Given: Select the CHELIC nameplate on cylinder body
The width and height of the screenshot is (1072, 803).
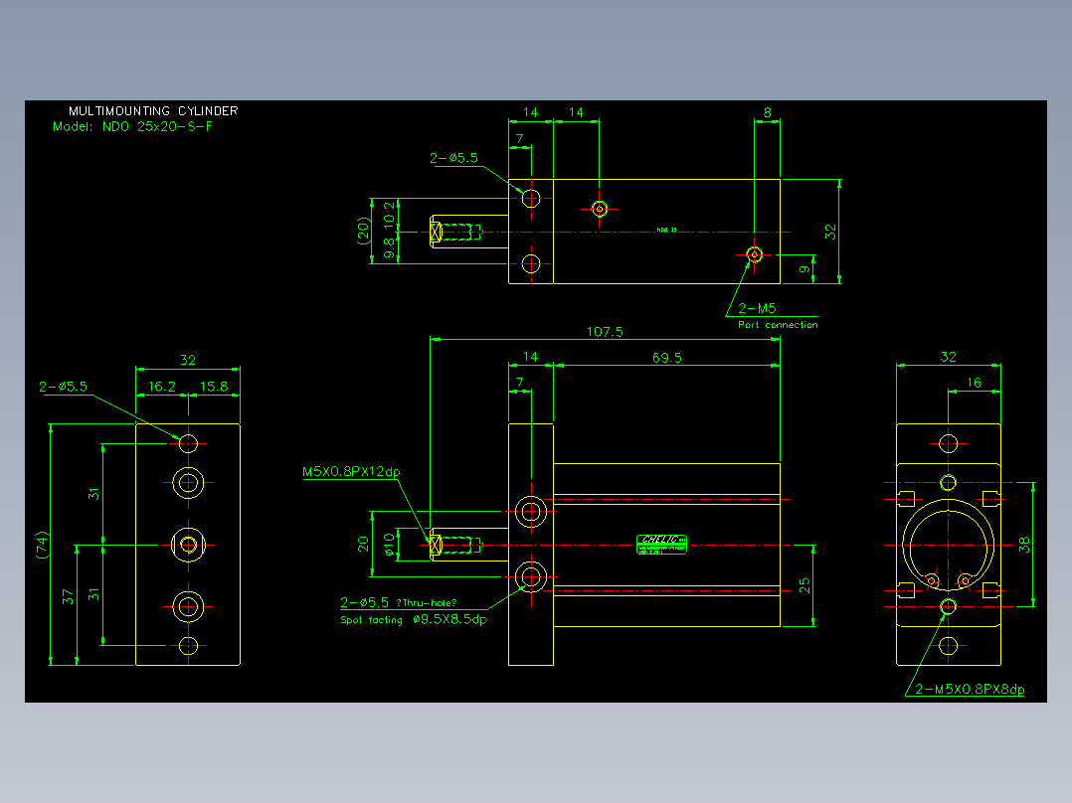Looking at the screenshot, I should [x=661, y=545].
